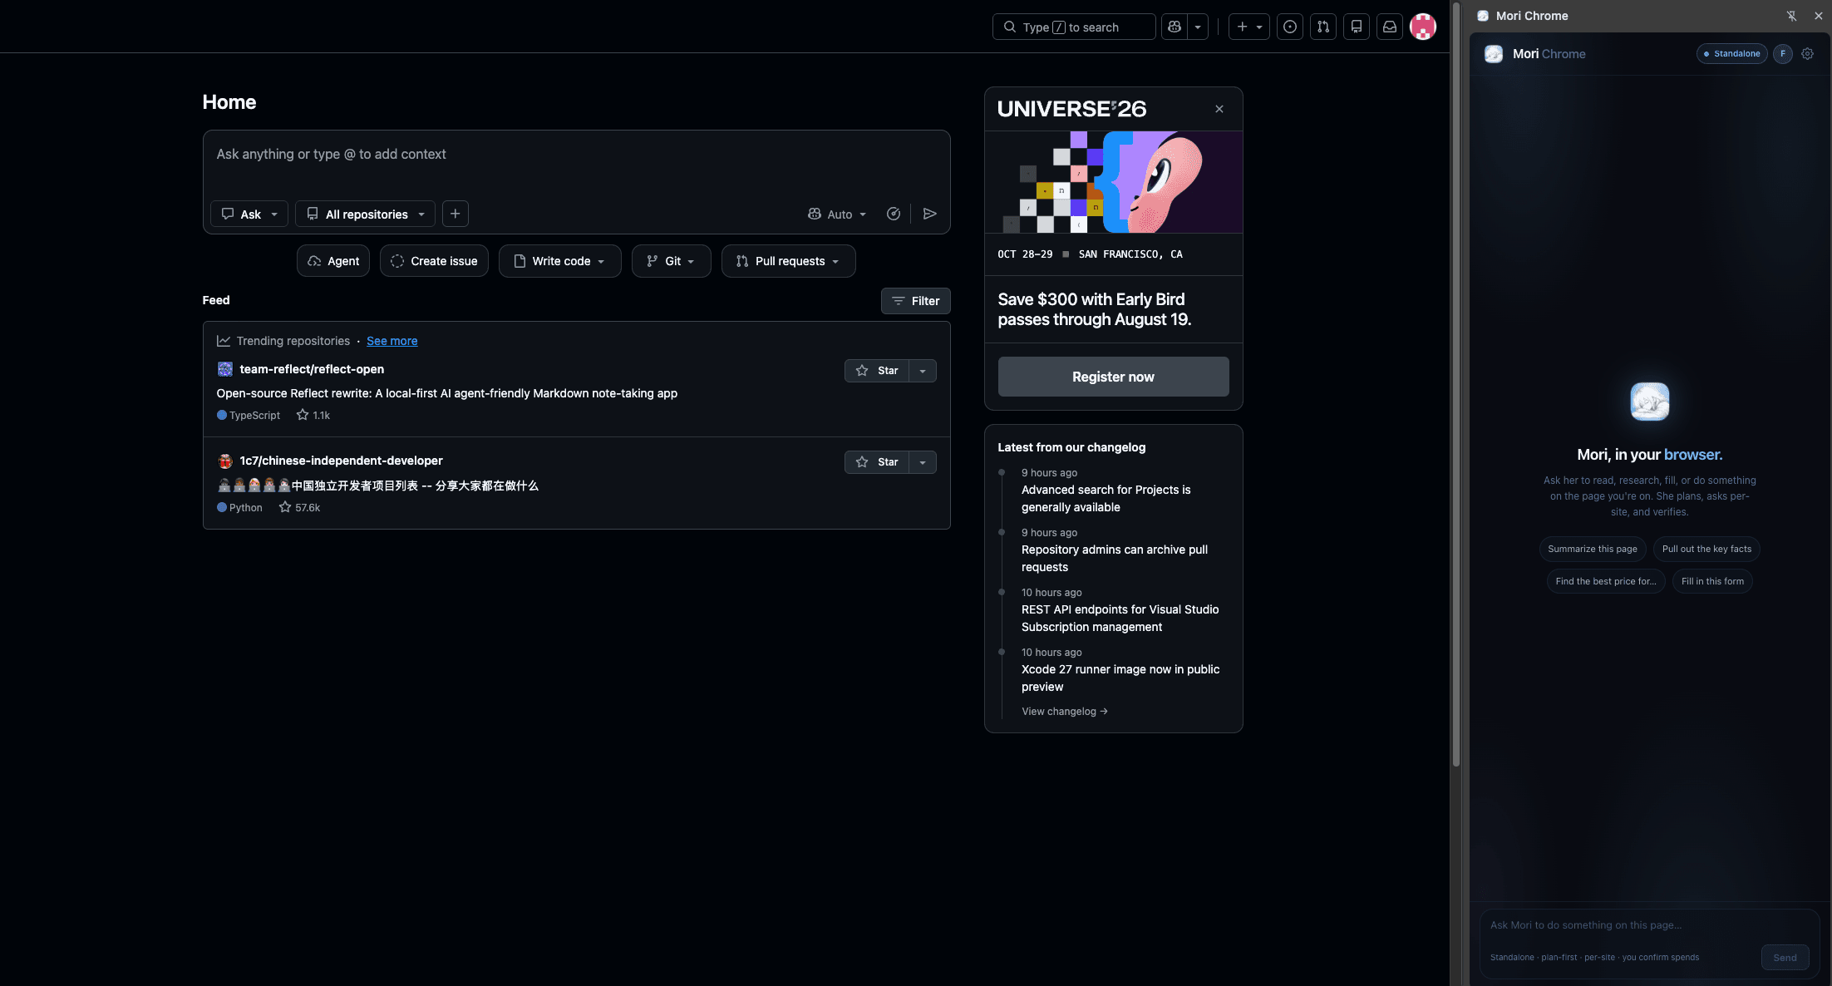Click the Register now button
Viewport: 1832px width, 986px height.
pos(1114,377)
